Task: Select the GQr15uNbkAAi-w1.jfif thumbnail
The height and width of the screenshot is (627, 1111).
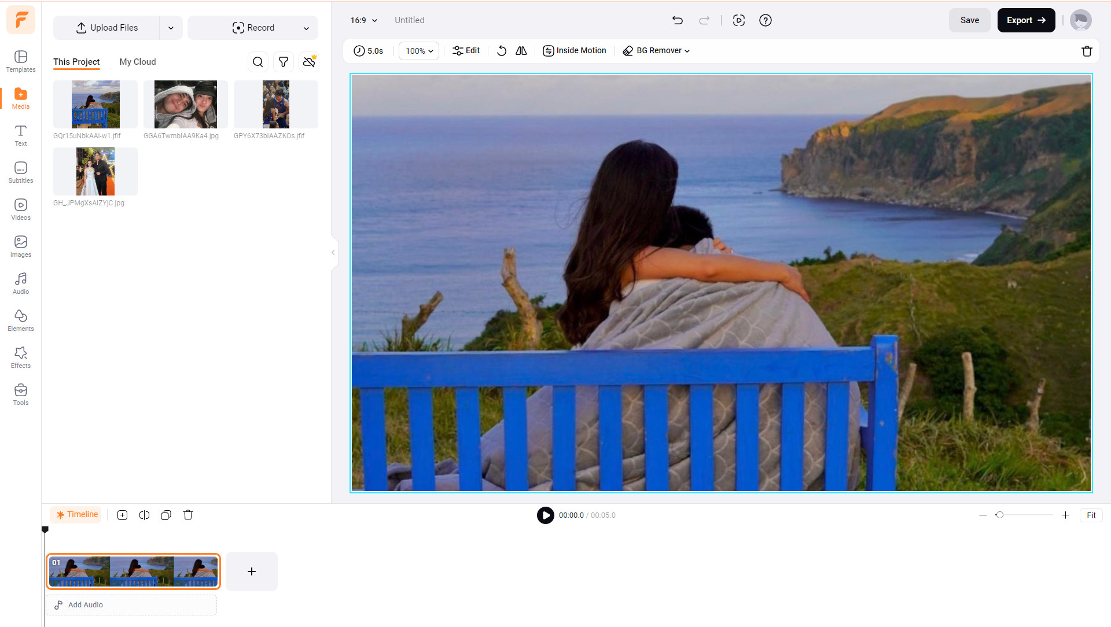Action: point(95,104)
